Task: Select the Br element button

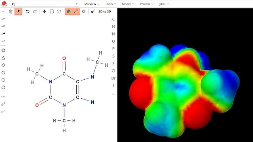Action: (113, 78)
